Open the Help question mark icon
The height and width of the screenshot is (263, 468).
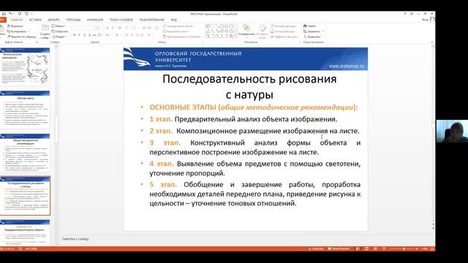click(x=405, y=14)
